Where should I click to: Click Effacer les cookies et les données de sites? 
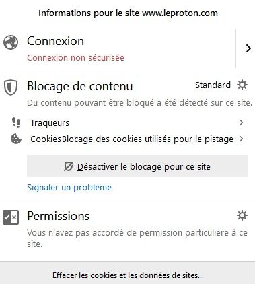pyautogui.click(x=127, y=275)
